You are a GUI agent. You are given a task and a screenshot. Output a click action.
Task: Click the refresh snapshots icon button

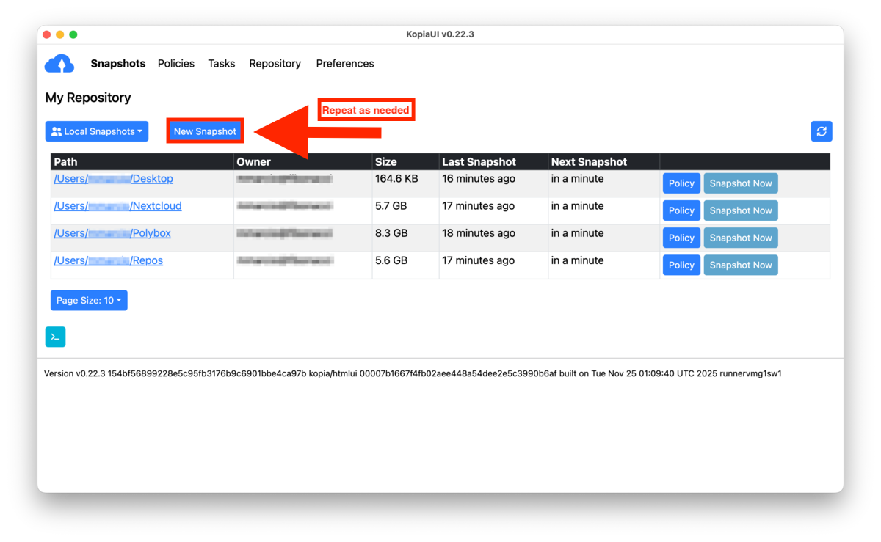click(822, 131)
